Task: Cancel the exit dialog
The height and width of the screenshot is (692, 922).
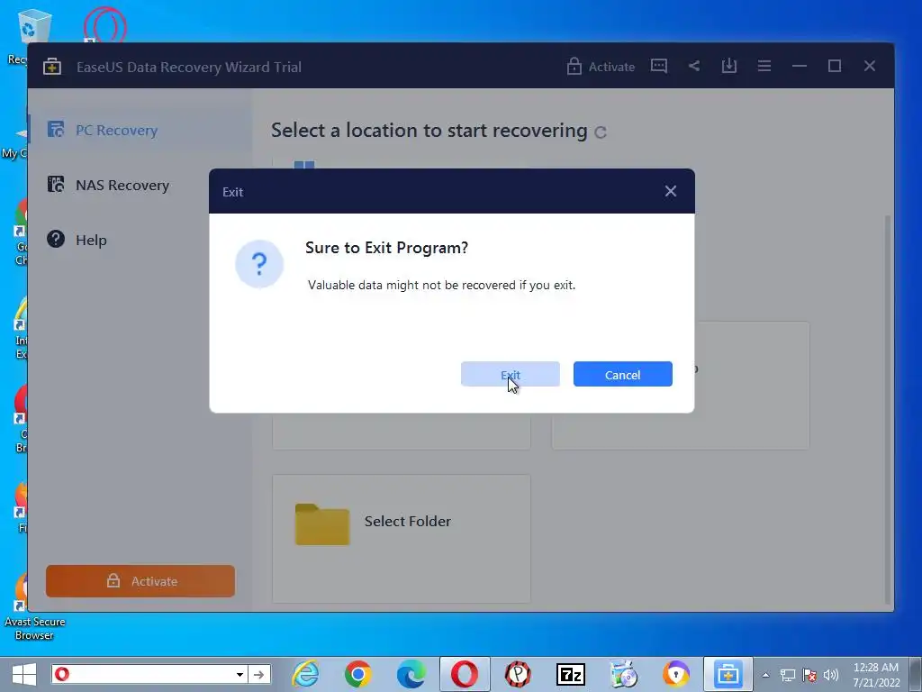Action: click(x=623, y=374)
